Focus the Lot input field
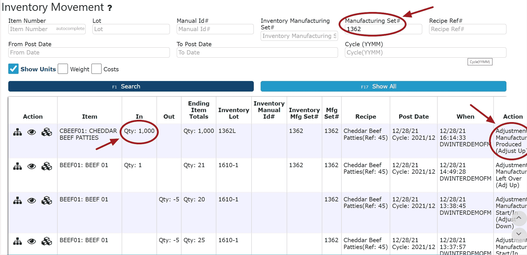The width and height of the screenshot is (527, 255). coord(131,29)
